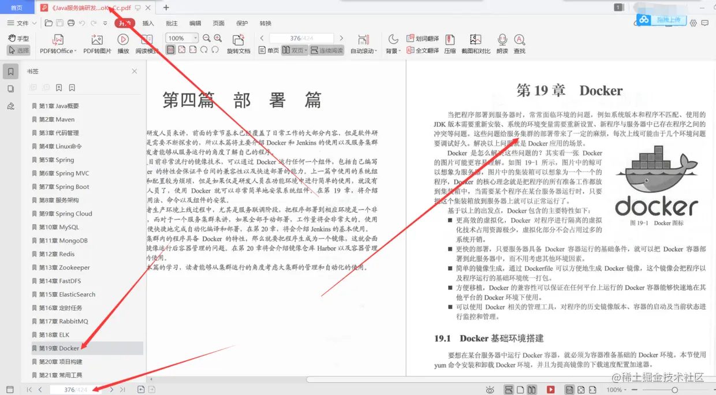Go to next page arrow in toolbar
This screenshot has height=395, width=716.
pos(341,38)
